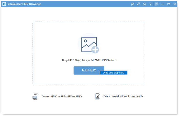Click the Add HEIC button
Viewport: 179px width, 116px height.
[89, 70]
